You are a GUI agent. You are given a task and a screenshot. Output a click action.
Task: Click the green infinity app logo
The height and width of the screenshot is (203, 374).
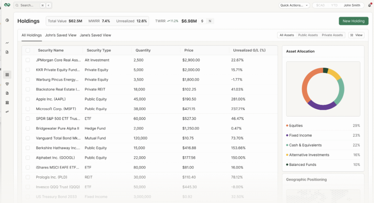(x=7, y=5)
